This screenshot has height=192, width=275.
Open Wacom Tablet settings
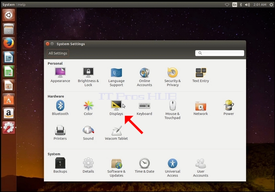(116, 133)
